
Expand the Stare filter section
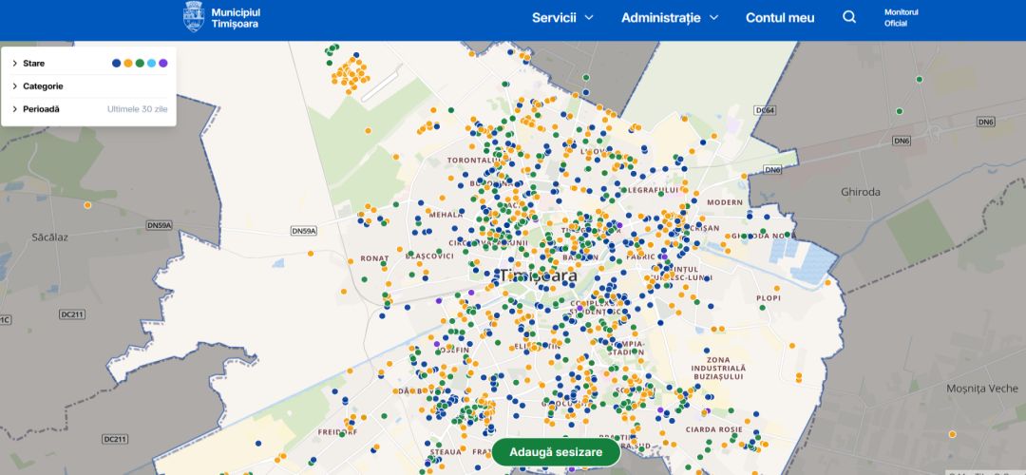pyautogui.click(x=33, y=64)
